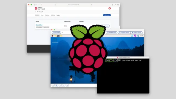The height and width of the screenshot is (99, 176).
Task: Show Safari tab overview icon
Action: 118,5
